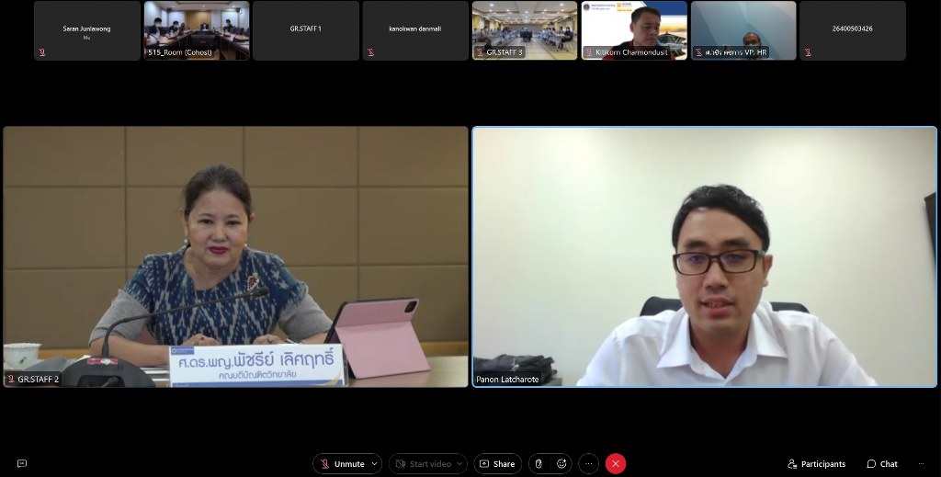Open the Chat panel
The image size is (941, 477).
click(x=881, y=464)
